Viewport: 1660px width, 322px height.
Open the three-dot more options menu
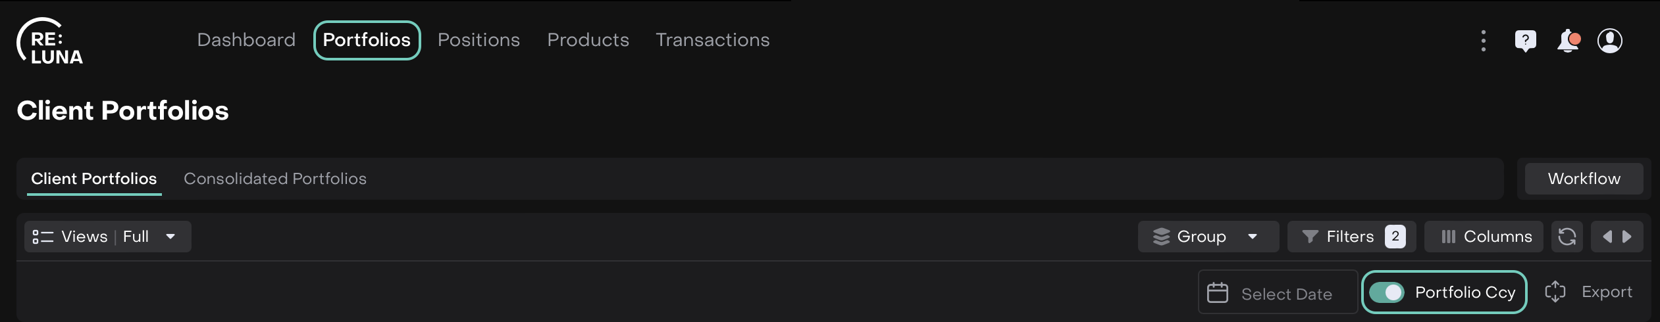(1483, 41)
